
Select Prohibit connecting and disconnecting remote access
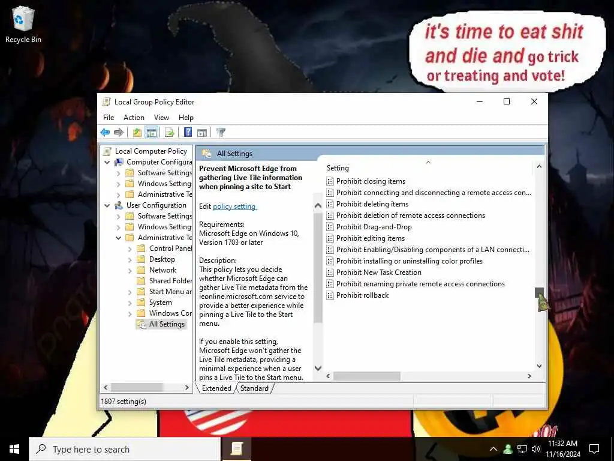tap(434, 193)
